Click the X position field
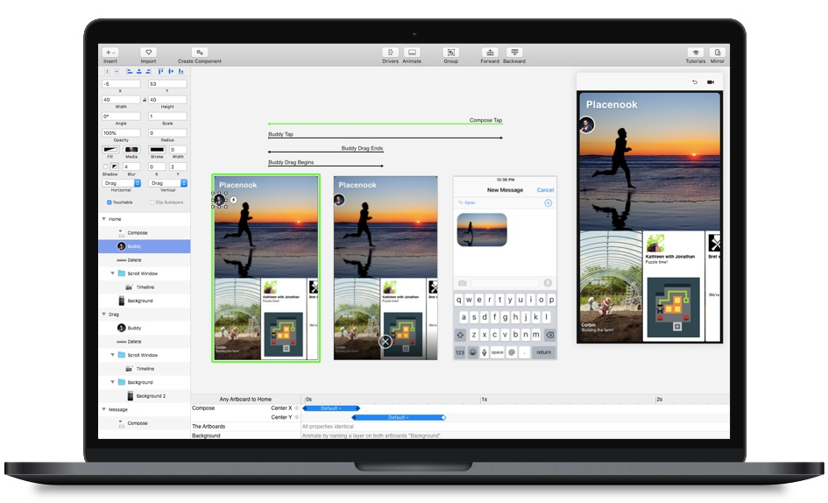828x503 pixels. click(121, 84)
